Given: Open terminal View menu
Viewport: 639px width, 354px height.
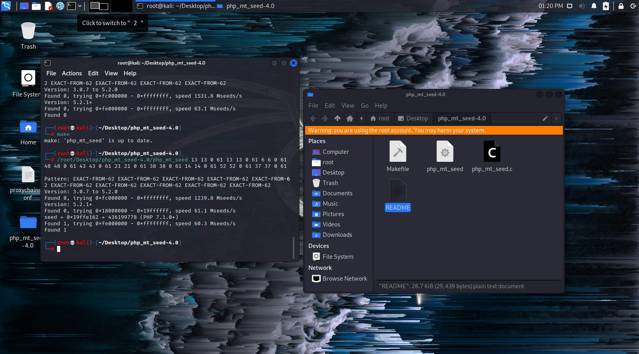Looking at the screenshot, I should (111, 73).
